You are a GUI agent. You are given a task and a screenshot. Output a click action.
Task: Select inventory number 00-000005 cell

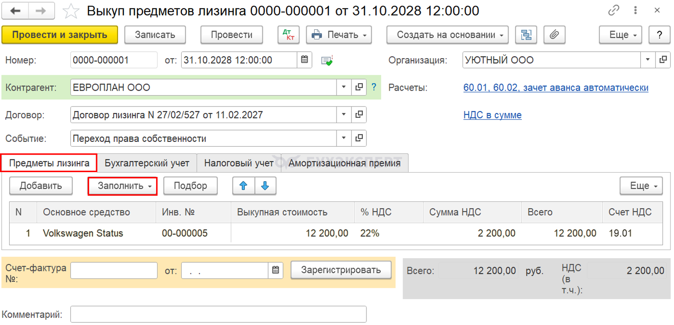194,233
